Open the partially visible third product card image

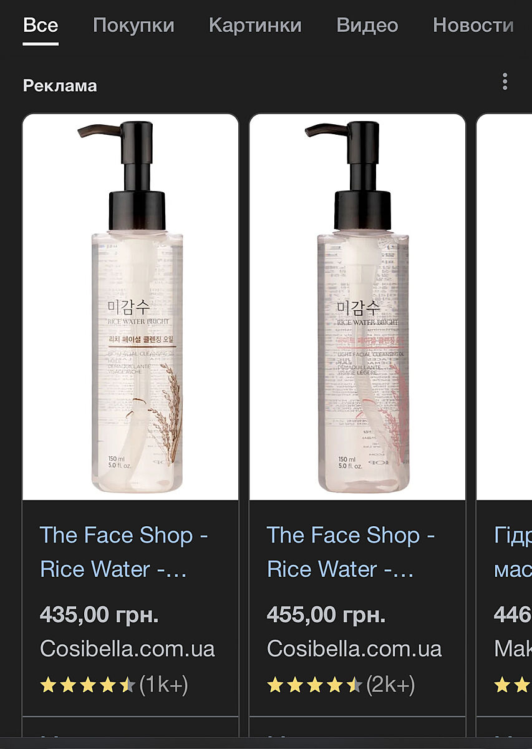tap(505, 307)
